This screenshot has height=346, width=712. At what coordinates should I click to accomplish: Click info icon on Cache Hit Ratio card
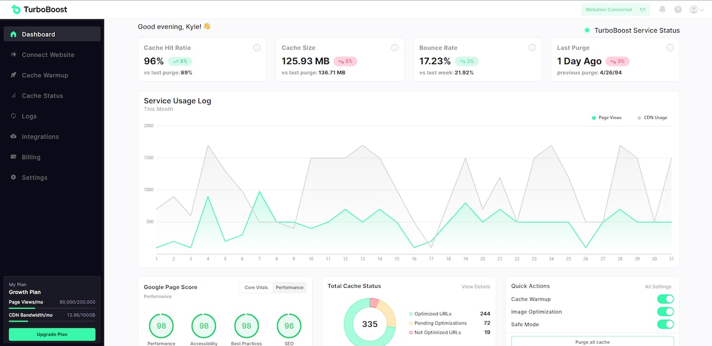(x=257, y=48)
